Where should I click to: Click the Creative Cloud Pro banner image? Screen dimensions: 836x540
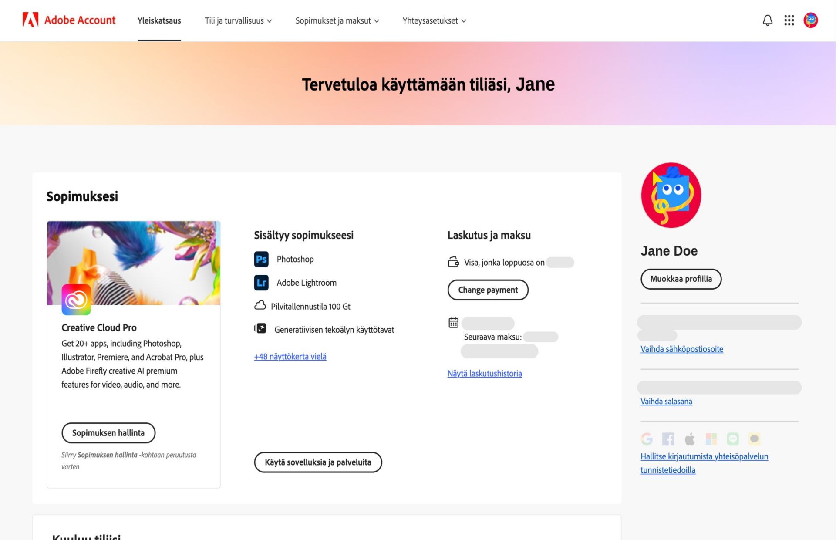134,263
